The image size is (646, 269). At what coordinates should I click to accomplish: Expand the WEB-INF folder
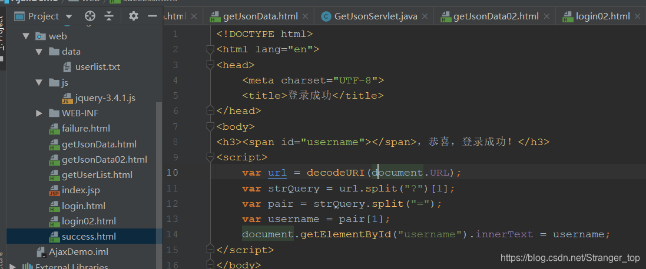pyautogui.click(x=39, y=113)
